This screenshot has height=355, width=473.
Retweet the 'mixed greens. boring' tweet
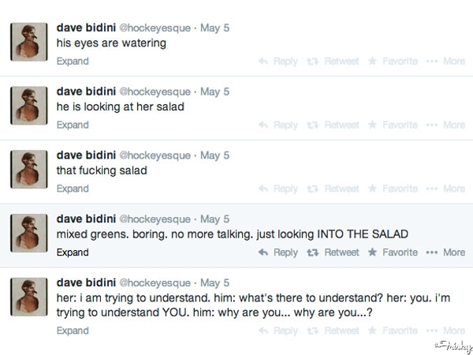click(335, 252)
